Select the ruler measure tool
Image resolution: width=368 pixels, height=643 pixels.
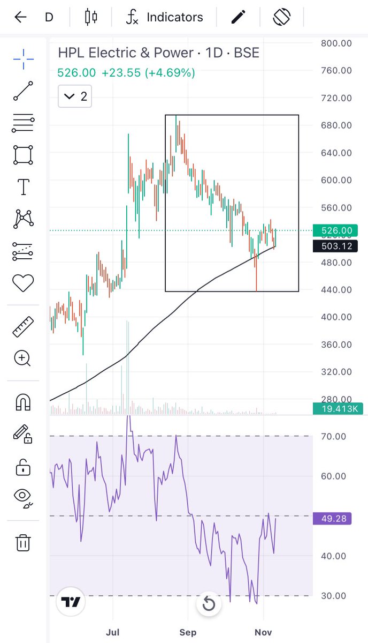(23, 326)
